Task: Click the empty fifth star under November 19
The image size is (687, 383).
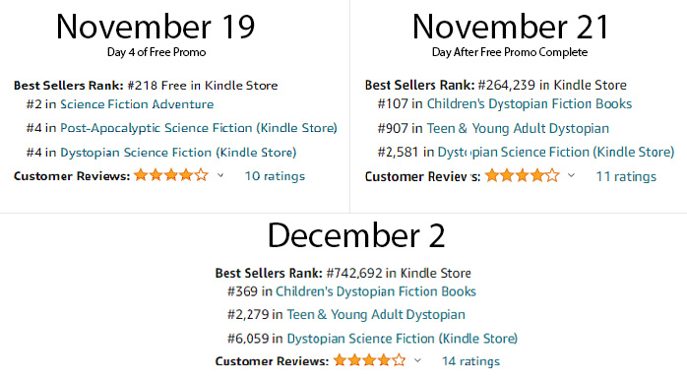Action: 201,175
